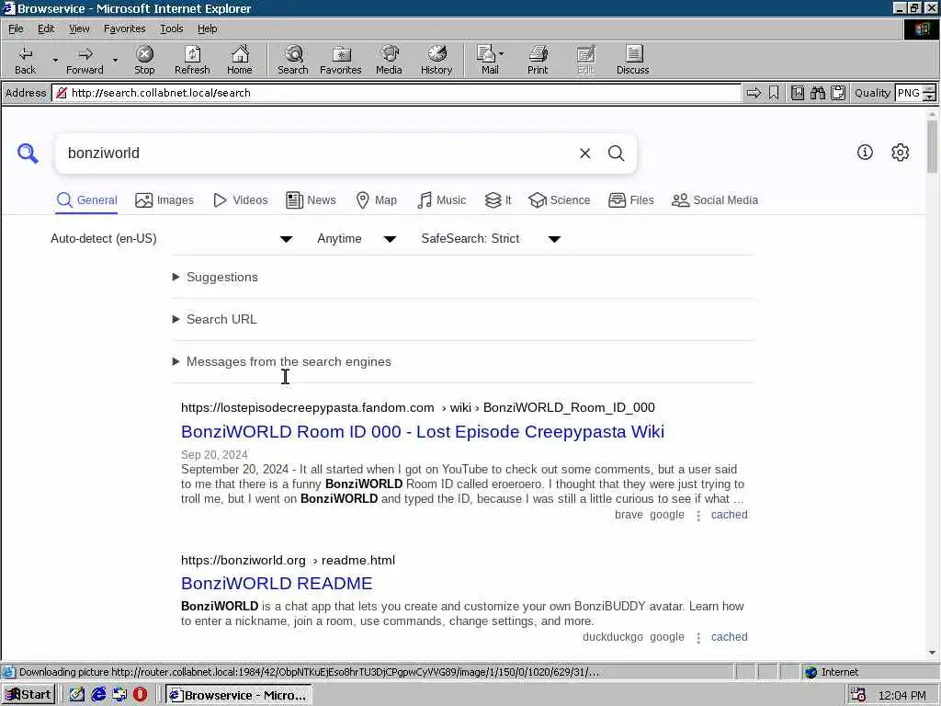
Task: Open the Search toolbar panel
Action: pos(293,60)
